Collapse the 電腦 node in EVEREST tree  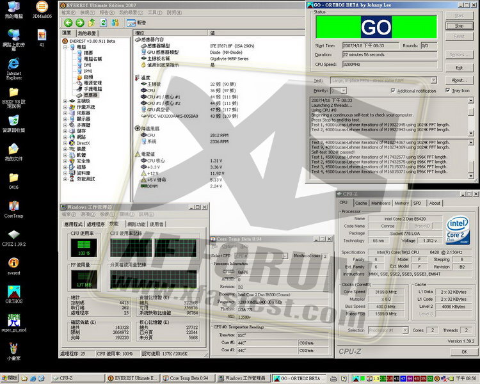pyautogui.click(x=65, y=47)
